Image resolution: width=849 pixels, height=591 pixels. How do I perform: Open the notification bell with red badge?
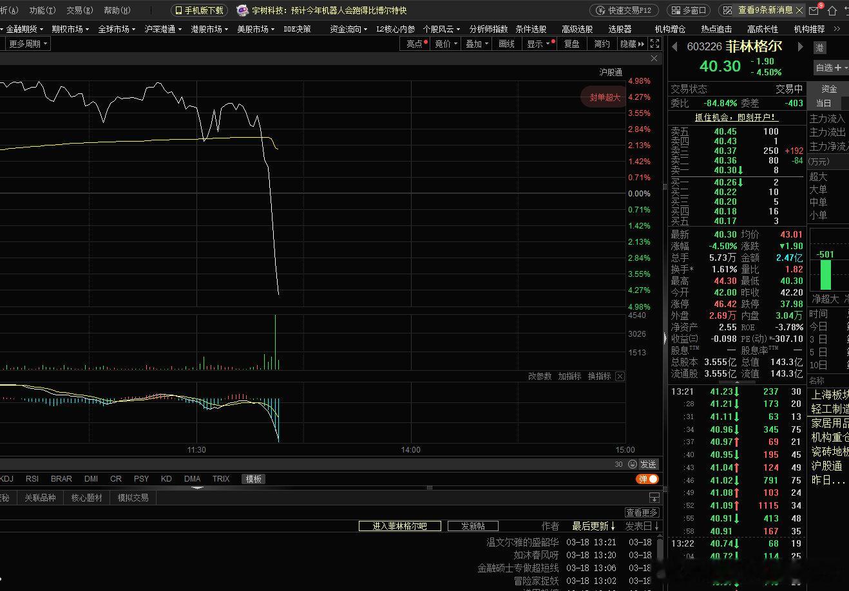[x=816, y=10]
